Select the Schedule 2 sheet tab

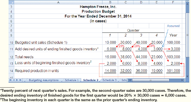click(91, 80)
